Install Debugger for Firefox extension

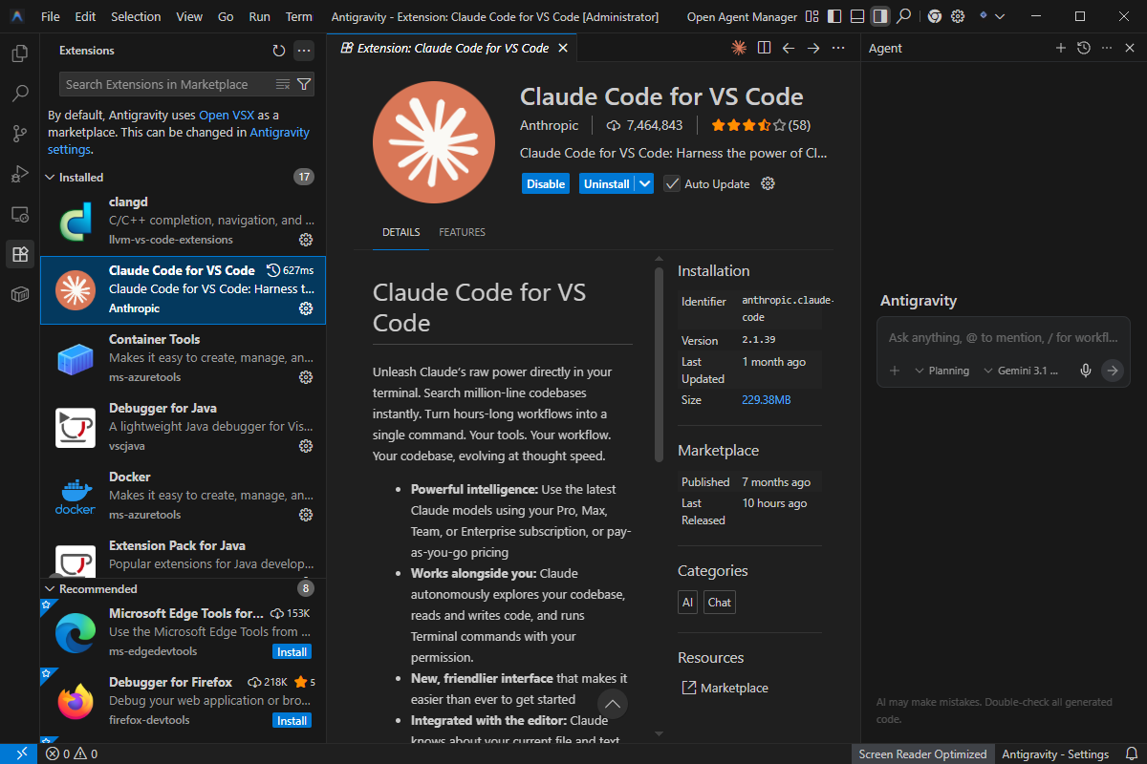[x=292, y=720]
